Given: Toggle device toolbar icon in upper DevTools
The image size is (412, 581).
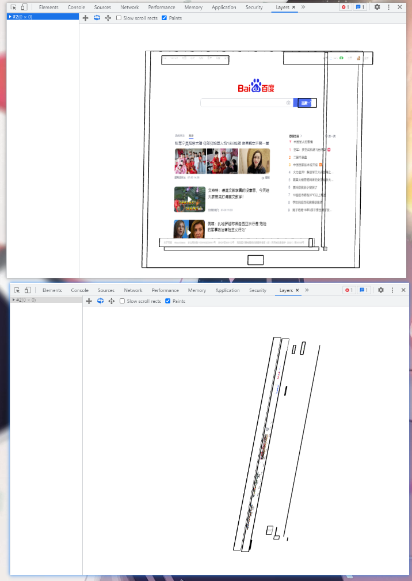Looking at the screenshot, I should point(24,7).
